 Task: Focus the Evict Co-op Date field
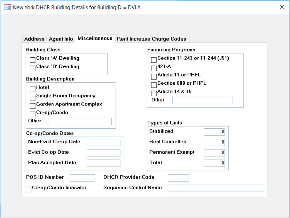click(x=103, y=153)
